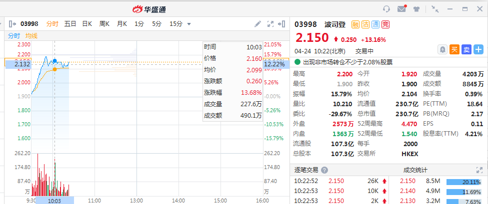The width and height of the screenshot is (488, 204).
Task: Click the 成交额 value 8845万
Action: point(473,84)
